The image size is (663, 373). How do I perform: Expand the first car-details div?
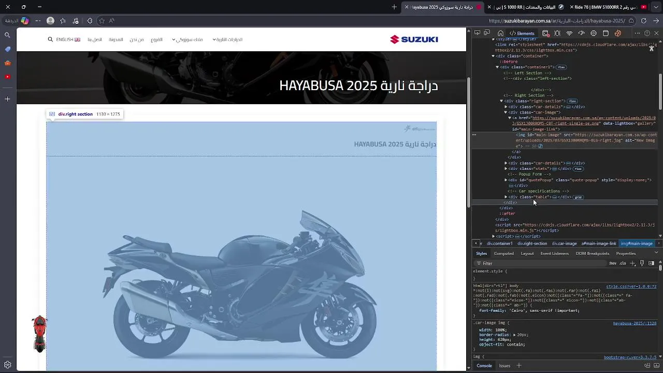point(506,107)
